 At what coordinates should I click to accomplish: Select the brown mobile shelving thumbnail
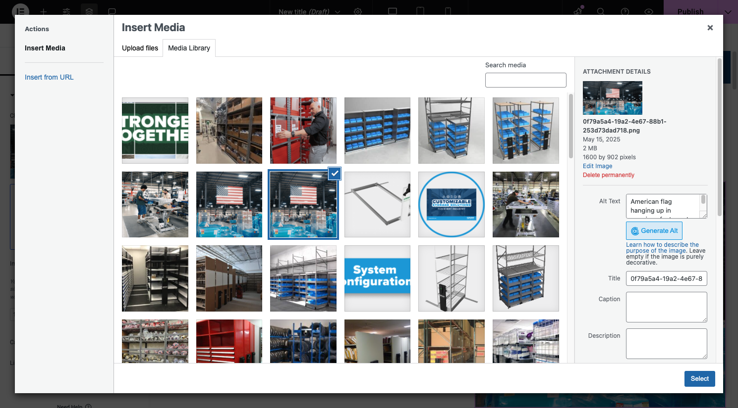pyautogui.click(x=229, y=278)
